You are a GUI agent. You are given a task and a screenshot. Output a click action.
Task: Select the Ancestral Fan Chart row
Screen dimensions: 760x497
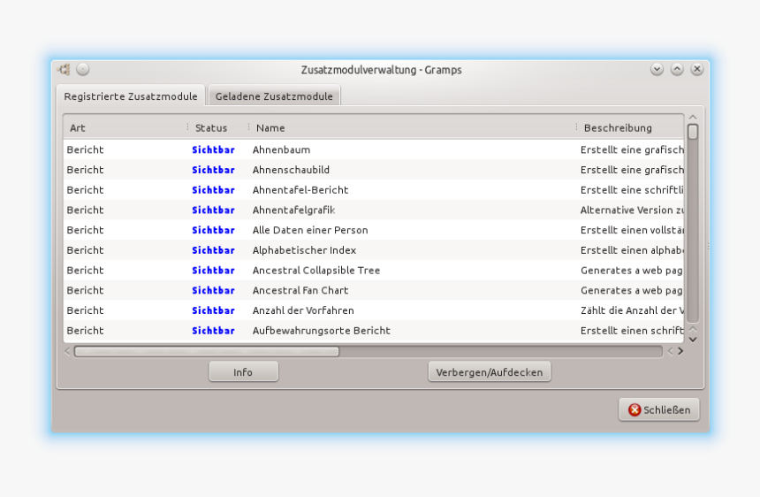300,291
